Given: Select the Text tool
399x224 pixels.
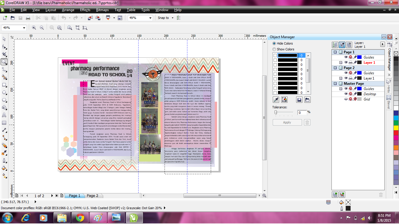Looking at the screenshot, I should coord(4,115).
